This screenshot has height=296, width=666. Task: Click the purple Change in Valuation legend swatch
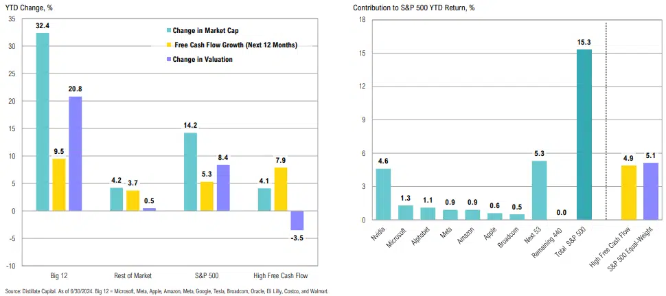(x=168, y=60)
